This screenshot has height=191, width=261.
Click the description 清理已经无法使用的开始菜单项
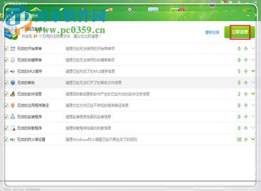[90, 49]
